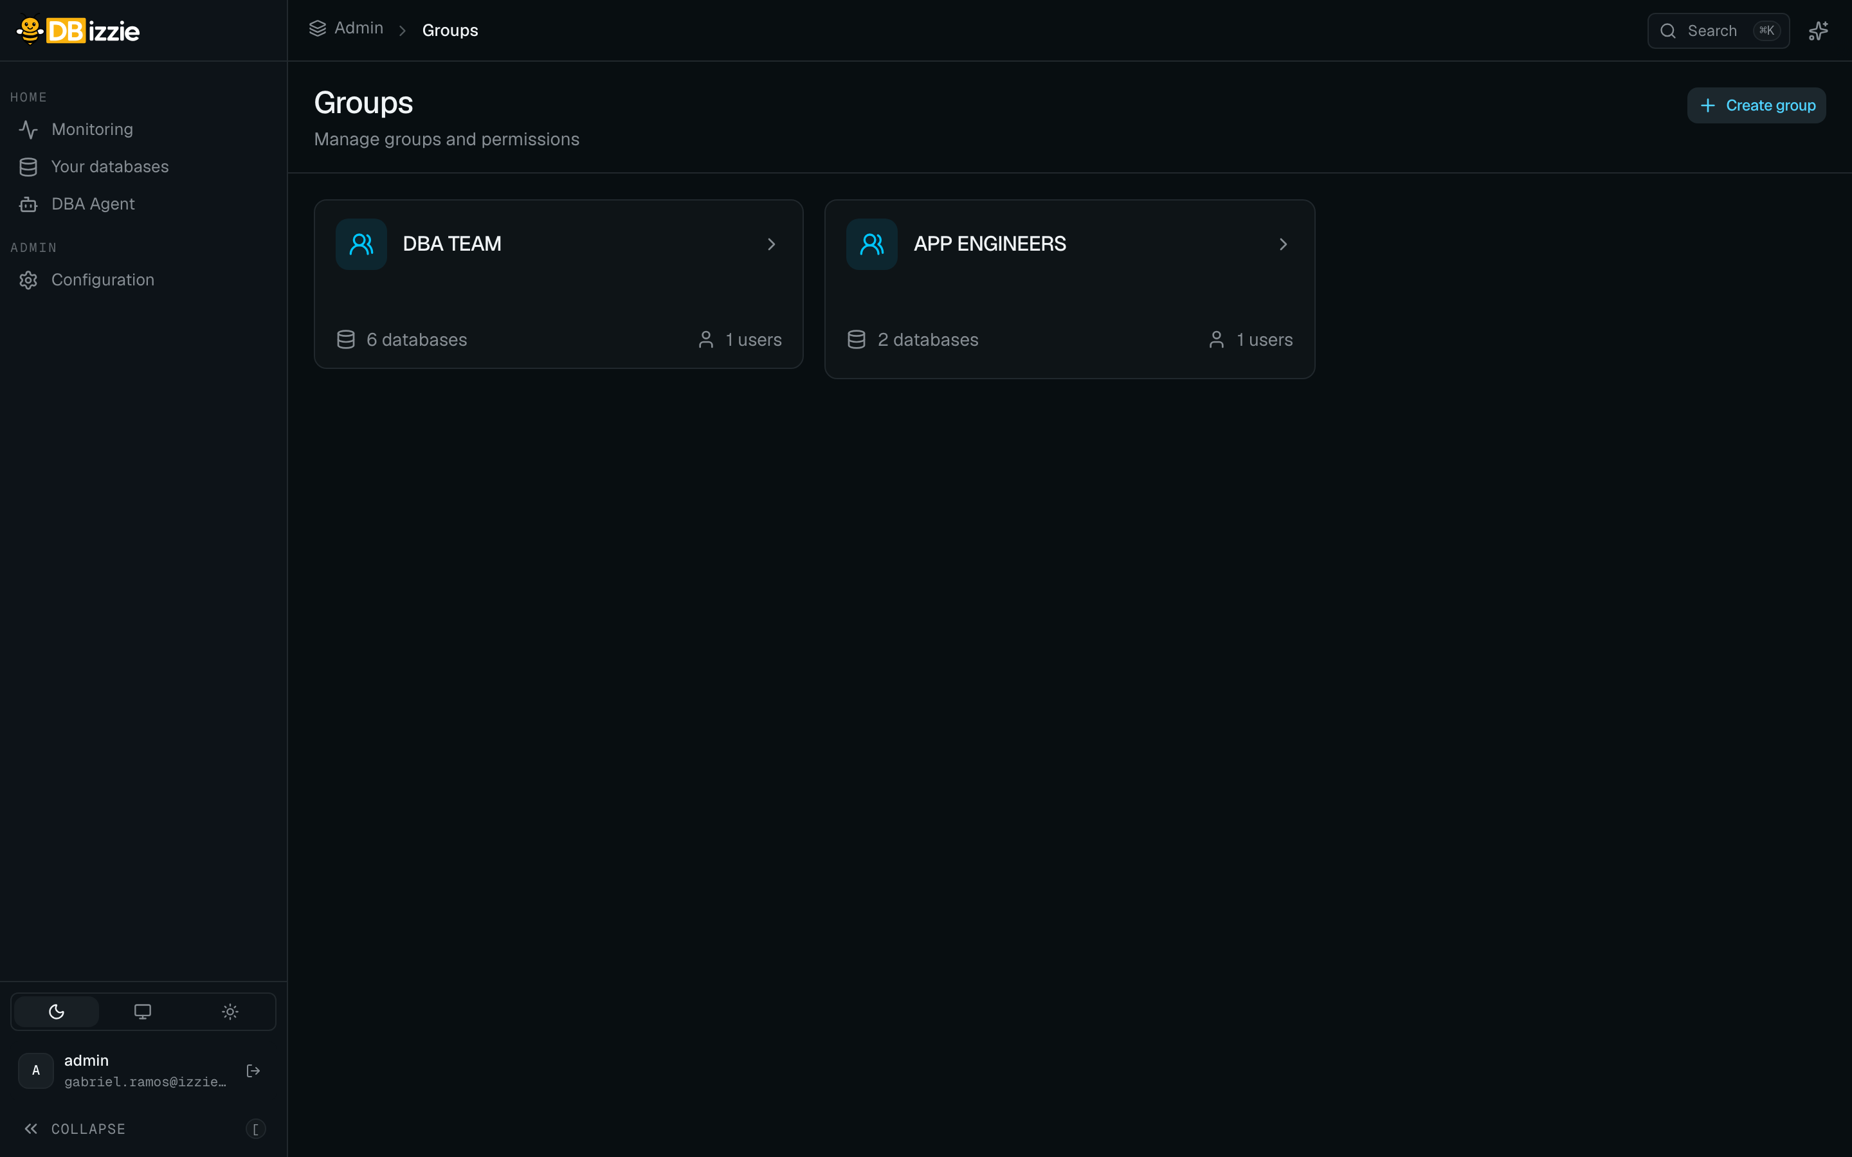The width and height of the screenshot is (1852, 1157).
Task: Click the APP ENGINEERS group users icon
Action: [x=872, y=244]
